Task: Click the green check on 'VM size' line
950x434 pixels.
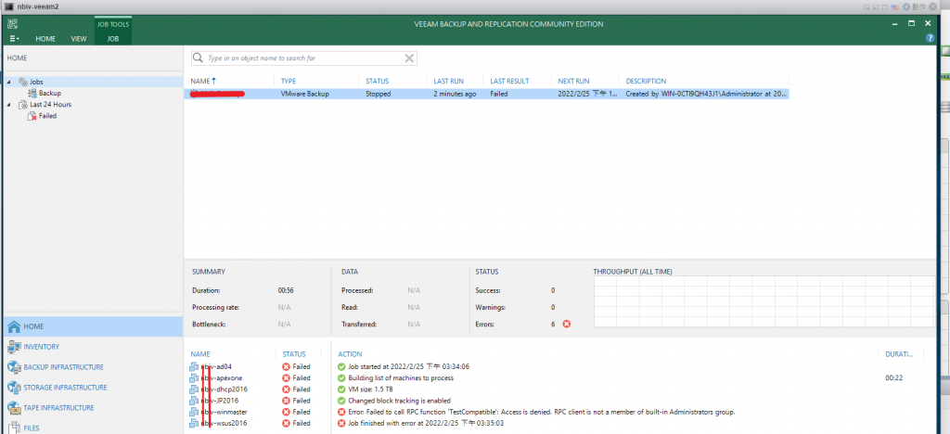Action: (x=341, y=389)
